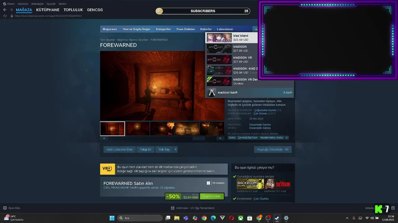Viewport: 398px width, 223px height.
Task: Open the GENCGG profile tab
Action: (x=95, y=10)
